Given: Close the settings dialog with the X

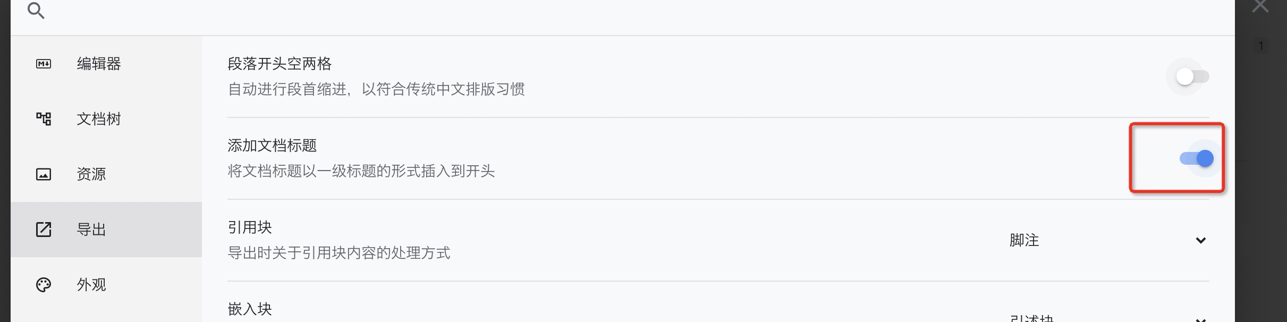Looking at the screenshot, I should click(1260, 6).
